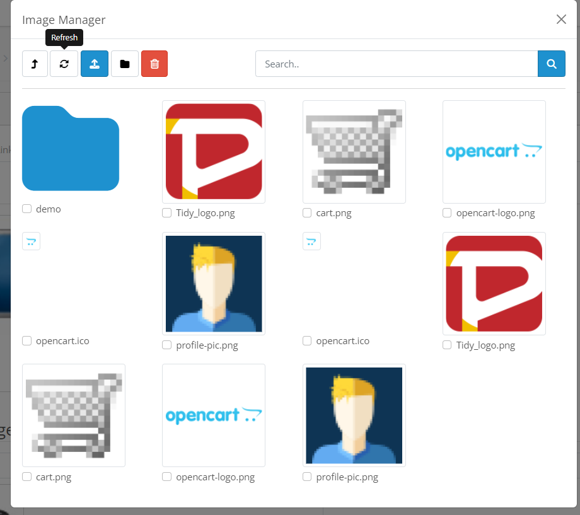The height and width of the screenshot is (515, 580).
Task: Select the middle-row profile picture thumbnail
Action: pos(214,284)
